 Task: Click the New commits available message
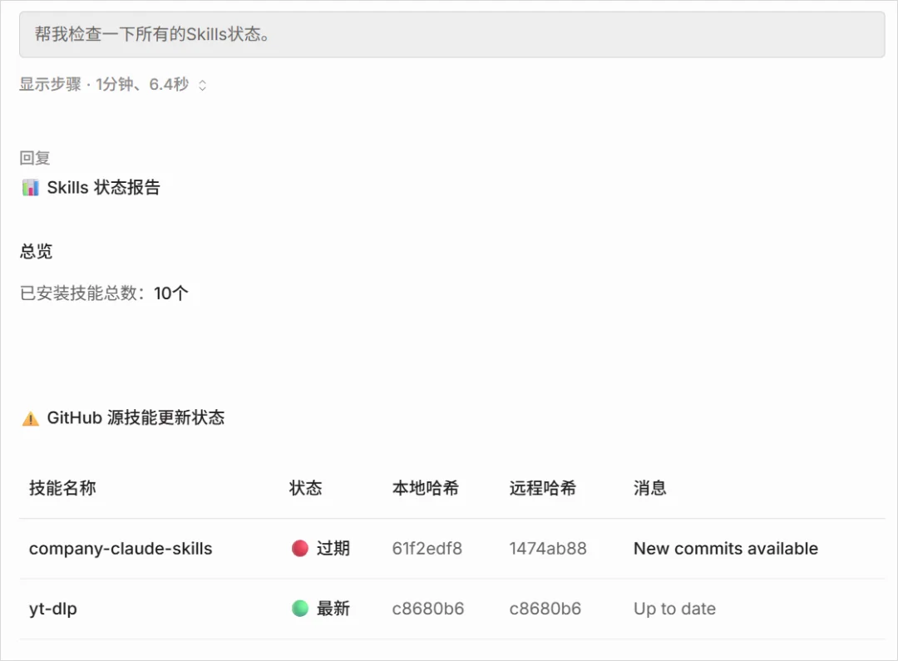725,548
